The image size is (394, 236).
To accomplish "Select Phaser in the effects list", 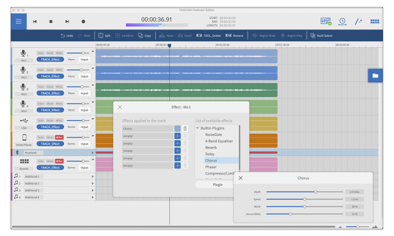I will pyautogui.click(x=211, y=167).
